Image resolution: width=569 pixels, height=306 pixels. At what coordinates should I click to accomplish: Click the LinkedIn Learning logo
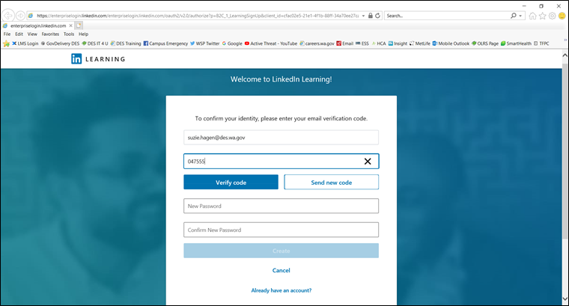click(98, 59)
